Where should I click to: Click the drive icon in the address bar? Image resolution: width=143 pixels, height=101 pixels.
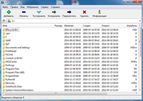[9, 21]
